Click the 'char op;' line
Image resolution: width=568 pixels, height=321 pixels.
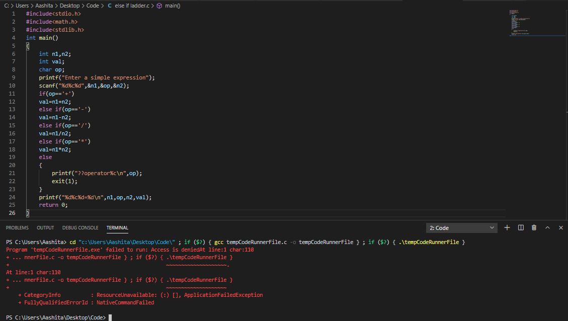click(x=51, y=69)
